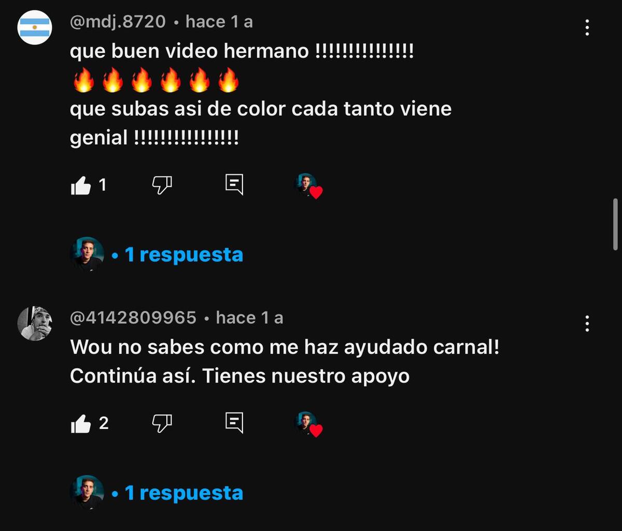Expand 1 respuesta under @4142809965 comment

click(x=184, y=493)
